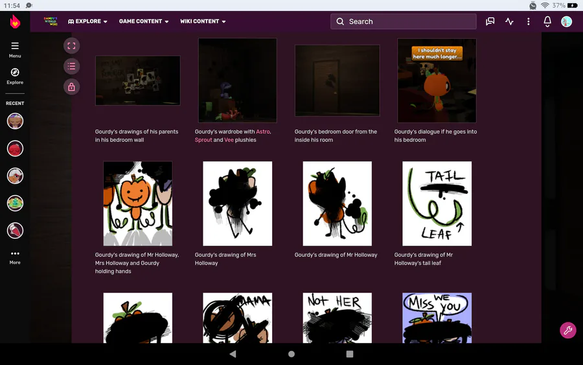Open the TAIL LEAF drawing thumbnail

[x=437, y=204]
